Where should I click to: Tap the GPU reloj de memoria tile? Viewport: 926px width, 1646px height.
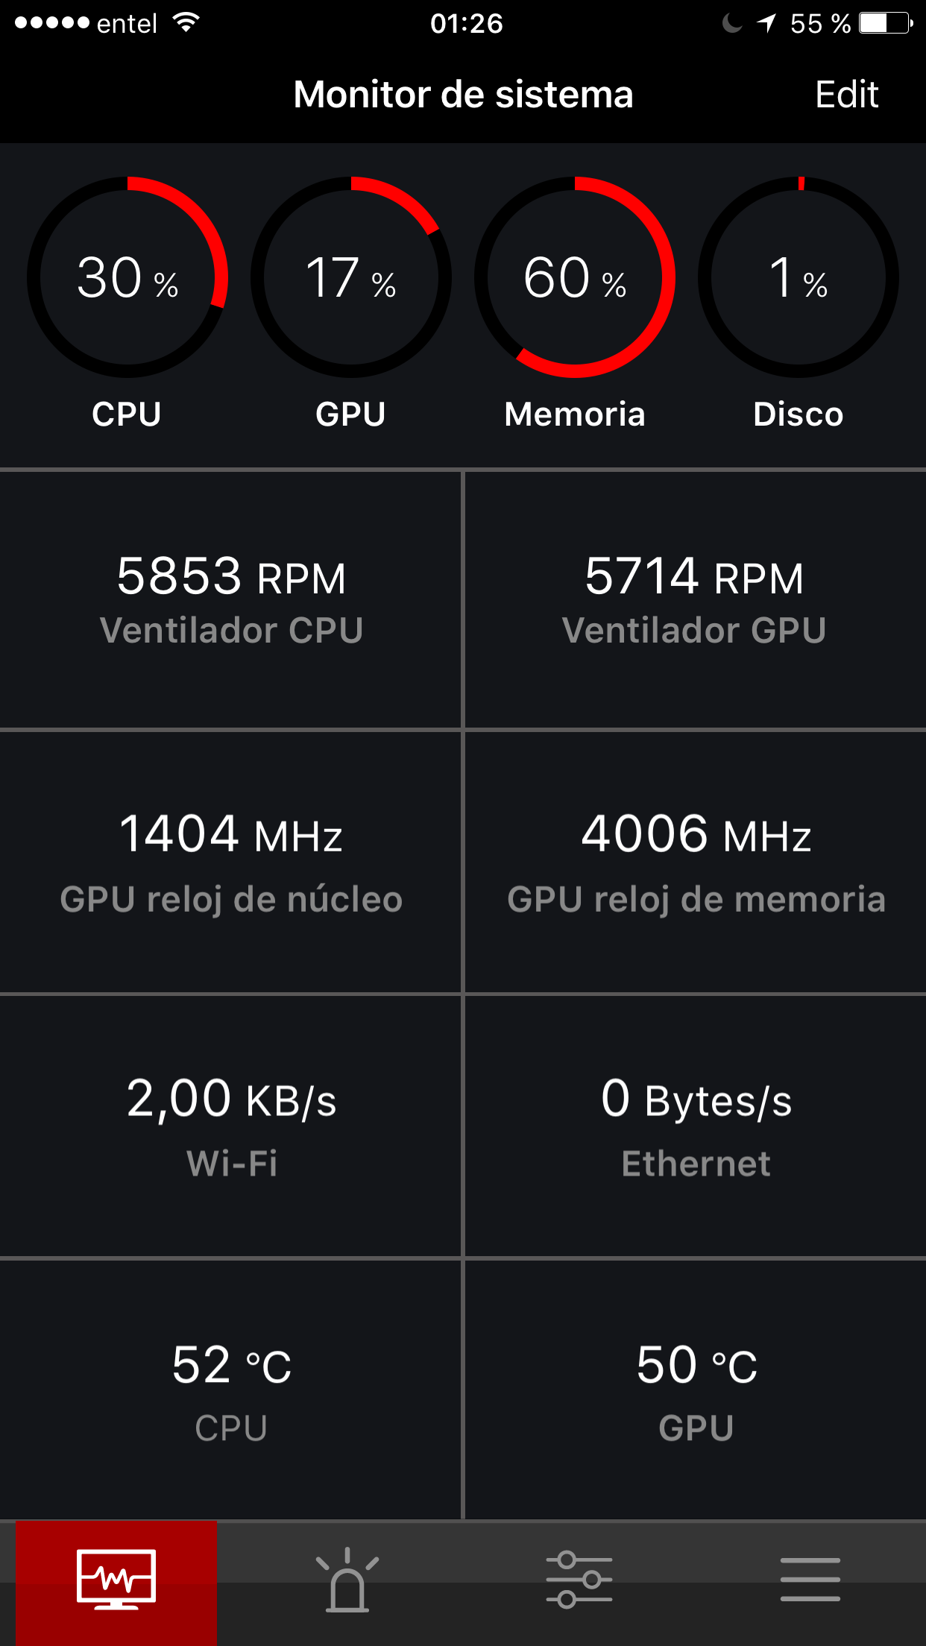pos(695,863)
